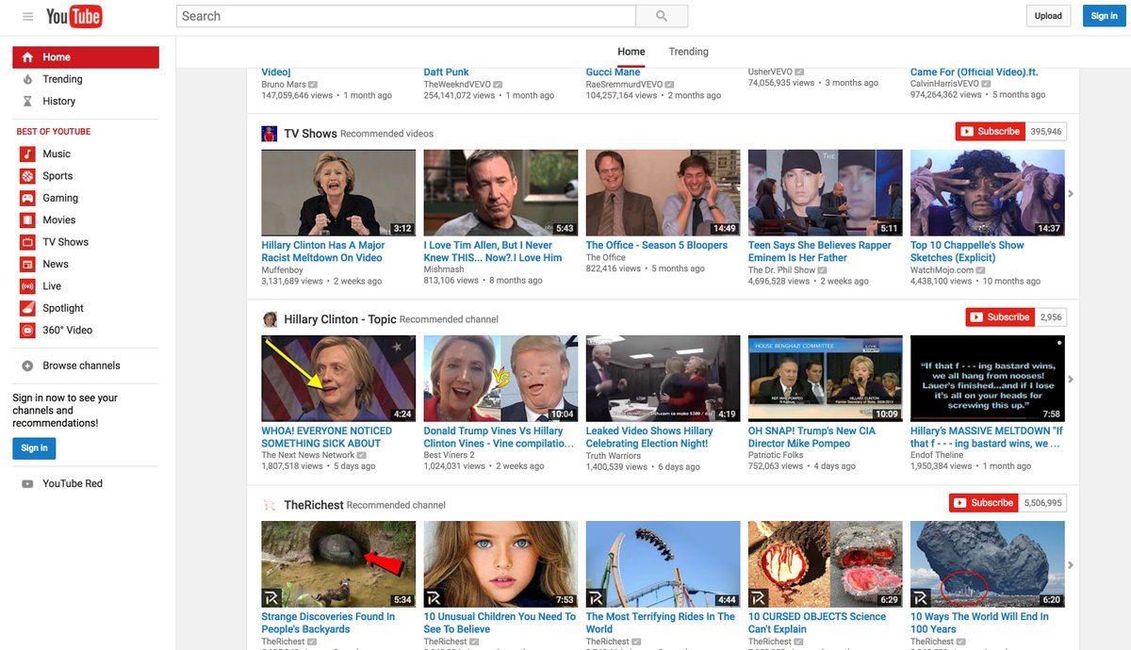Select the Live broadcast icon

(27, 286)
